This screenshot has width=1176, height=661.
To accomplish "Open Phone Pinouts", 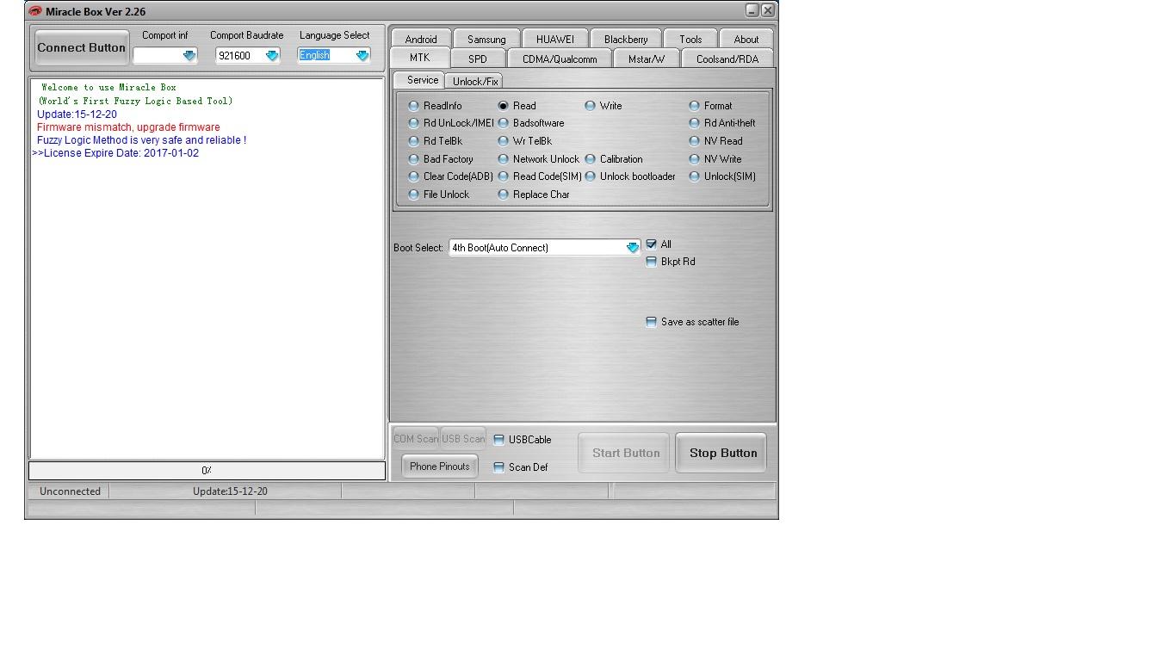I will coord(440,466).
